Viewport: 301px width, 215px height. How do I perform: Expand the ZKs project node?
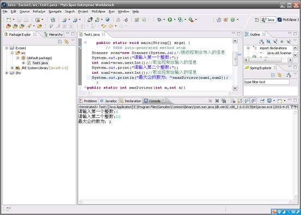pos(7,73)
